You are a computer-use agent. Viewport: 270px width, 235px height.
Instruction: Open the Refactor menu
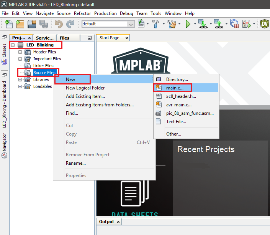coord(82,13)
